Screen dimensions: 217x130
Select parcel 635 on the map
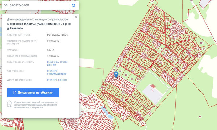[x=204, y=49]
